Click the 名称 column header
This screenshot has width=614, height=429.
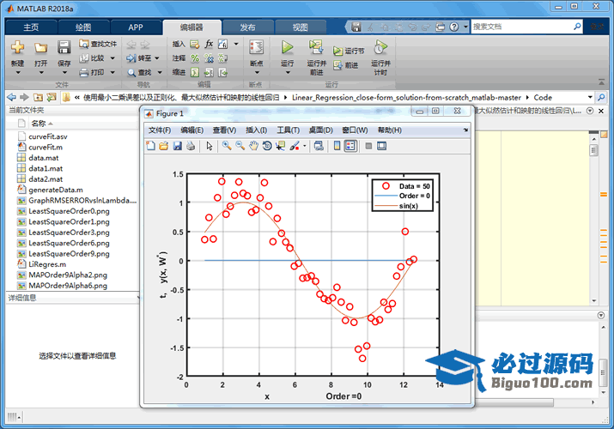39,124
